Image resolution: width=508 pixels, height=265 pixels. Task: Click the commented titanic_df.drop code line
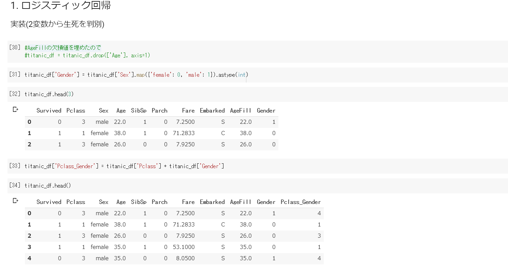coord(87,55)
